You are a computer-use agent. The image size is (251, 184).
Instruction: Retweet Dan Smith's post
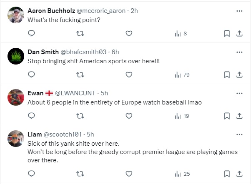pyautogui.click(x=80, y=75)
